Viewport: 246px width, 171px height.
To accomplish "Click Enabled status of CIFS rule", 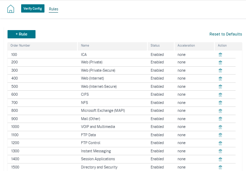I will (x=157, y=94).
